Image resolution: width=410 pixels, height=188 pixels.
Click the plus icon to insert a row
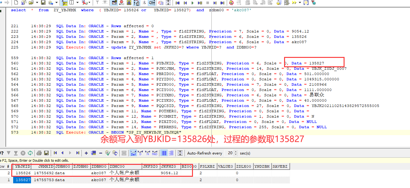point(86,153)
